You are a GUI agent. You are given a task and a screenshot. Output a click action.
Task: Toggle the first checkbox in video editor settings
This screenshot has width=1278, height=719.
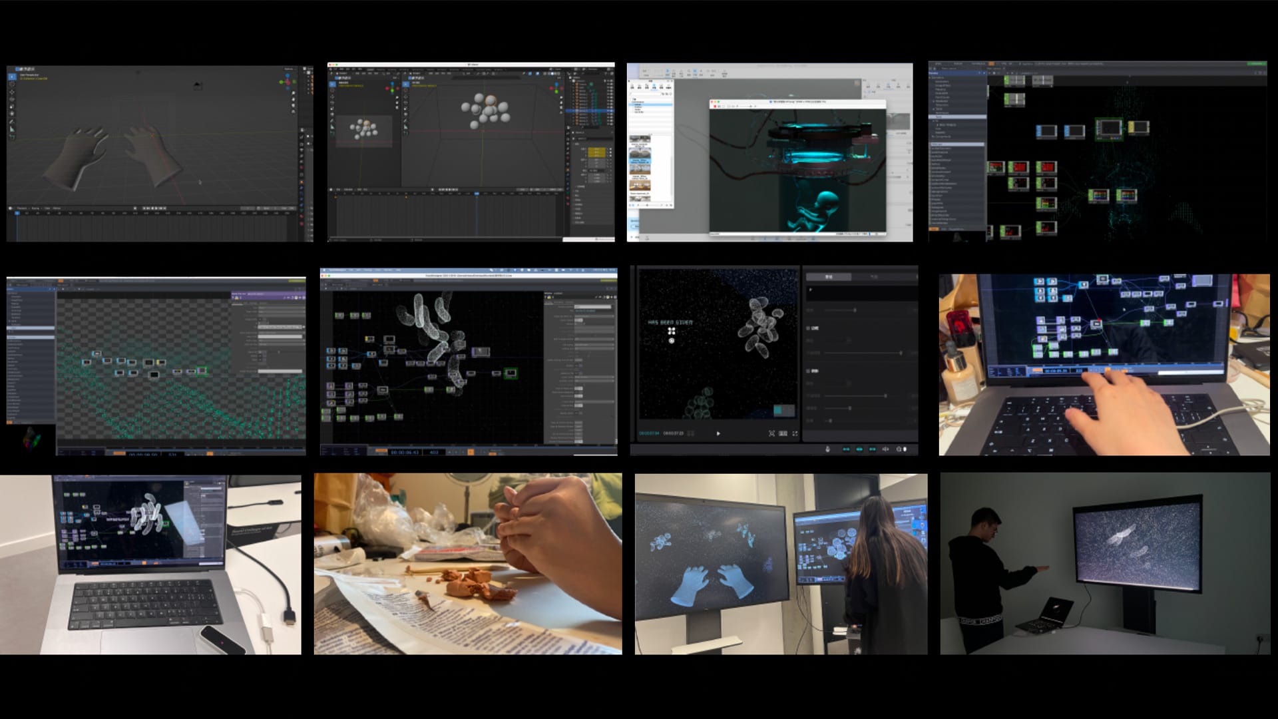coord(808,328)
